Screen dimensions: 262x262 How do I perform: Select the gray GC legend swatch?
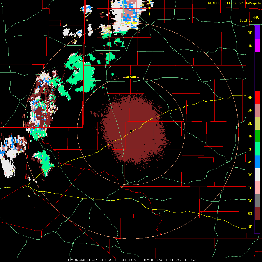(x=257, y=201)
